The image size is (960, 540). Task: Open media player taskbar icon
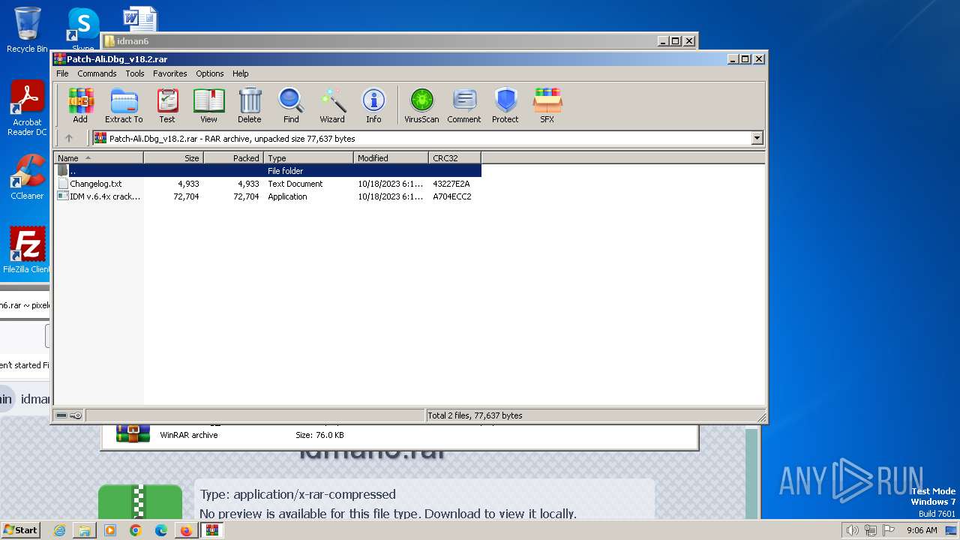(110, 530)
